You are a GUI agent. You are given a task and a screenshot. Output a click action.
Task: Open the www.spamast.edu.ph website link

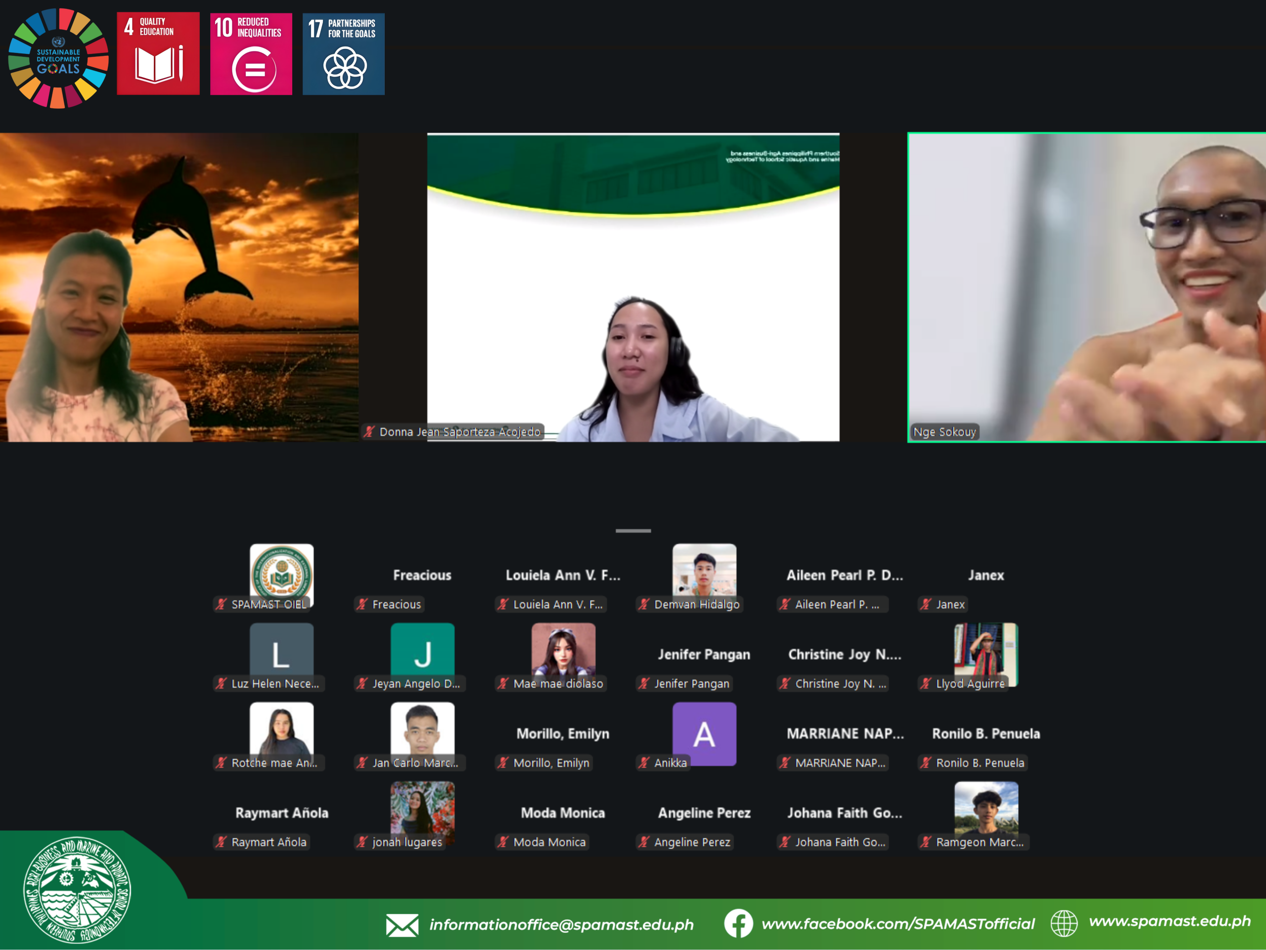tap(1169, 921)
